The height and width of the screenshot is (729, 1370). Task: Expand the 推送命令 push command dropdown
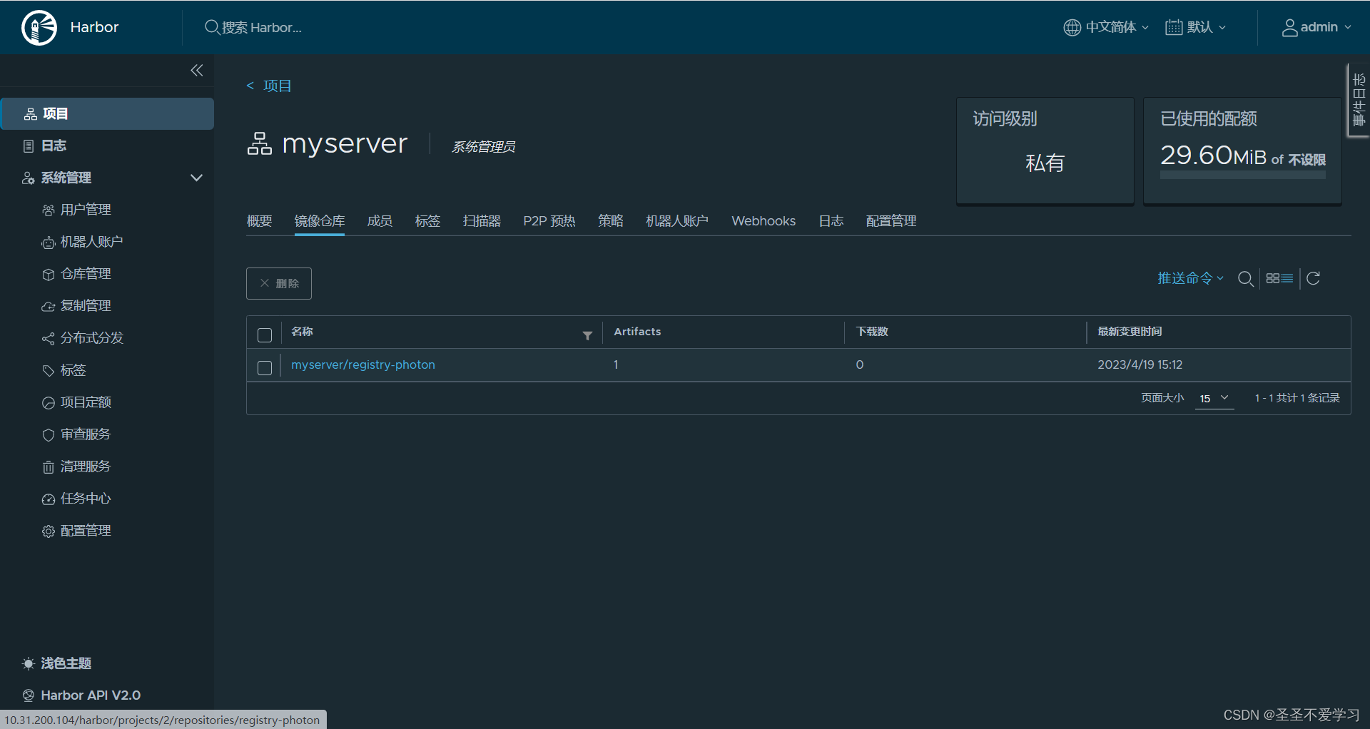coord(1190,278)
